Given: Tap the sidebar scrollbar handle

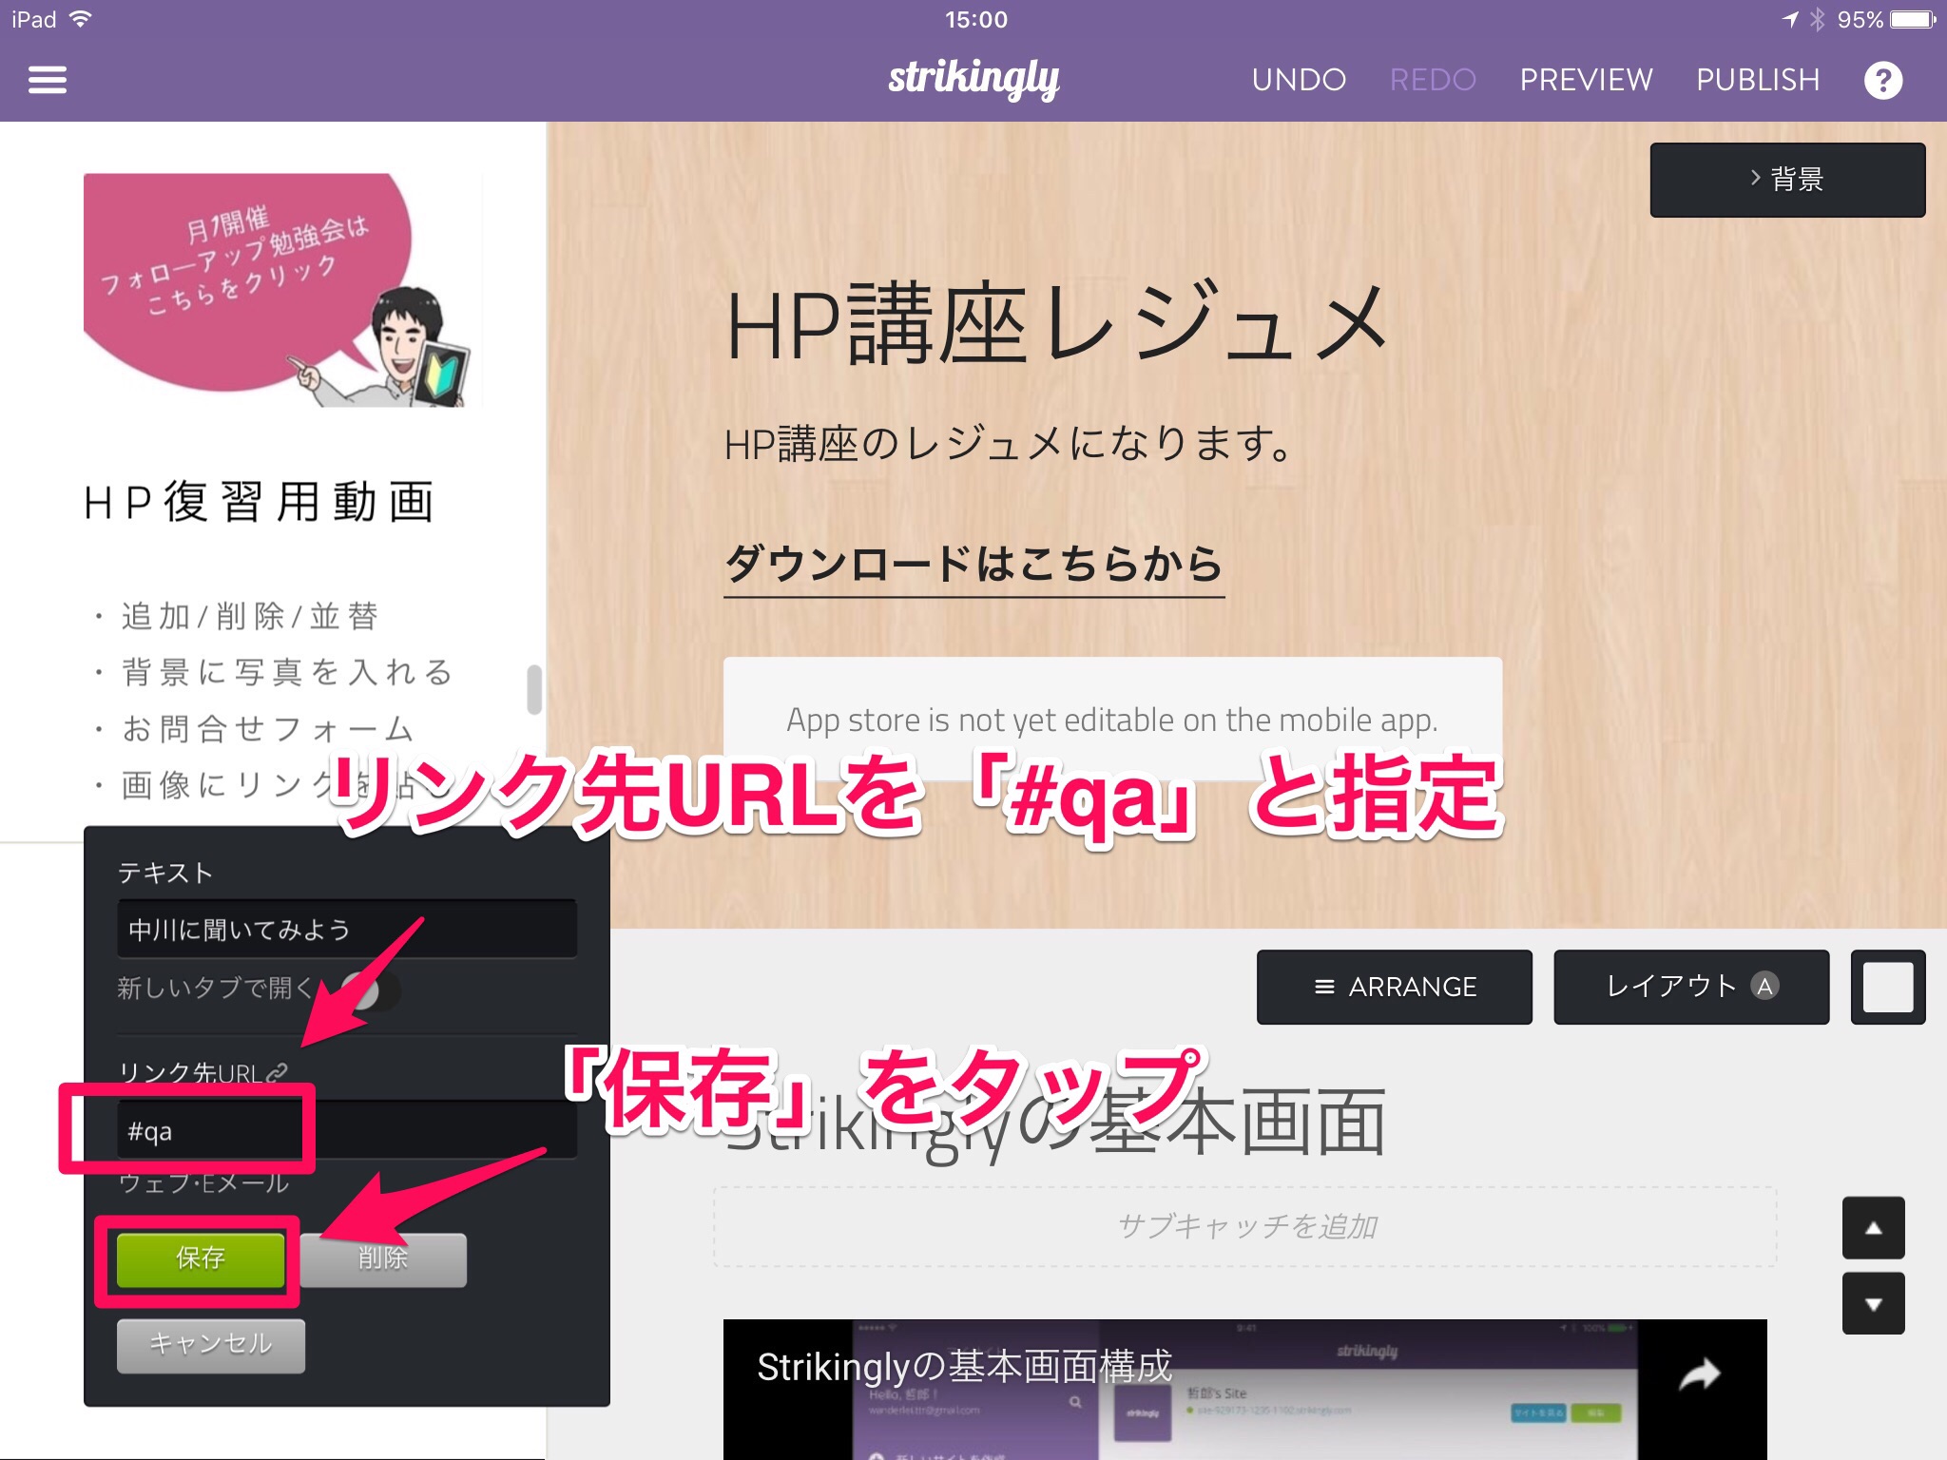Looking at the screenshot, I should click(534, 689).
